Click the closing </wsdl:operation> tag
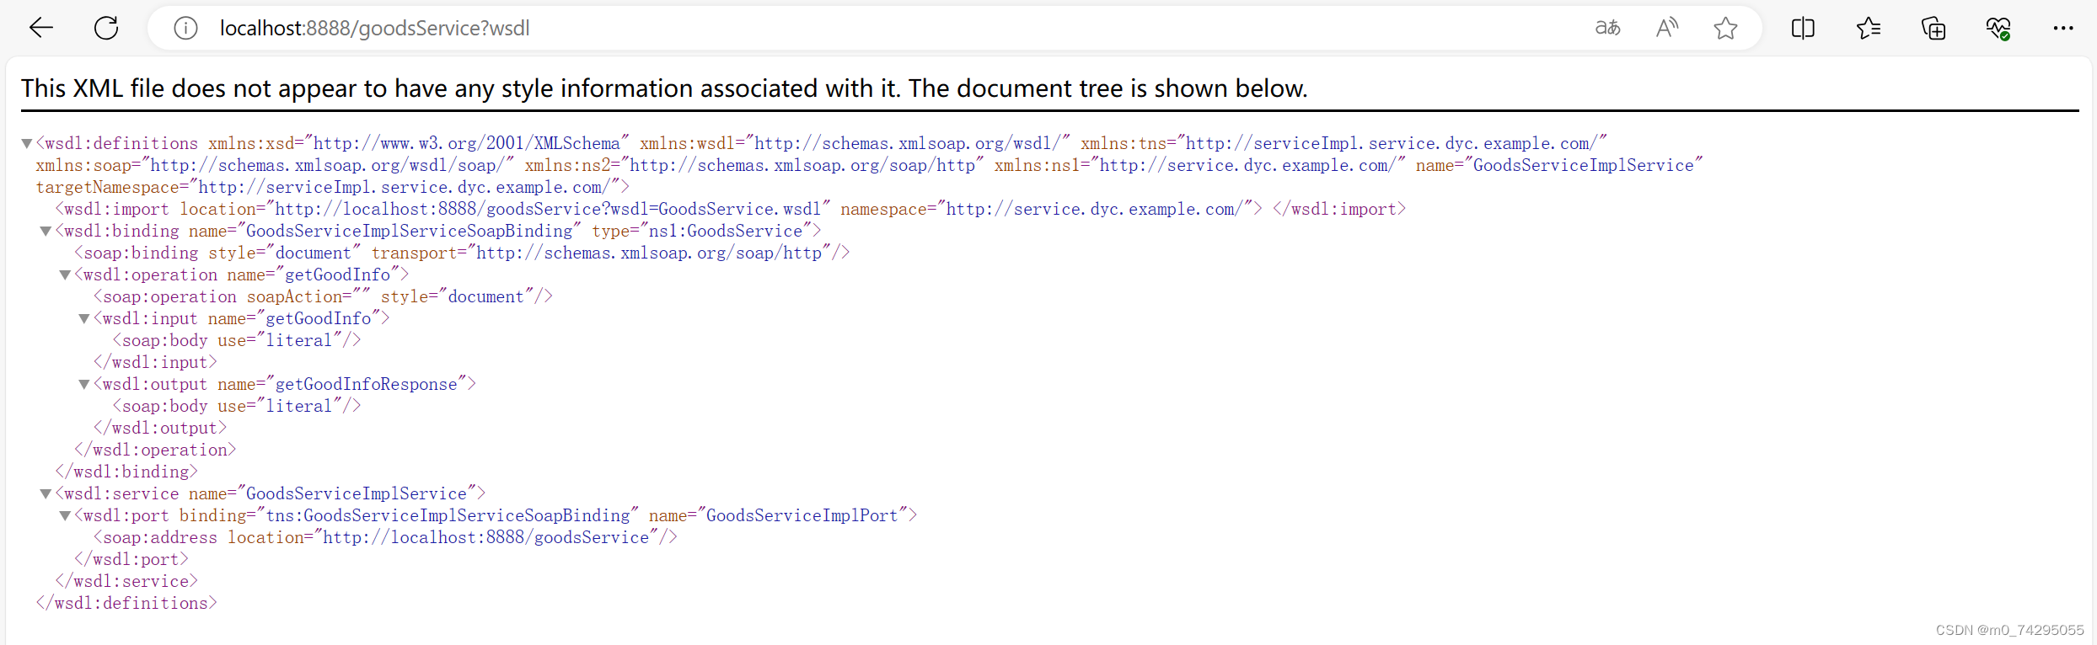Screen dimensions: 2097x645 (155, 450)
